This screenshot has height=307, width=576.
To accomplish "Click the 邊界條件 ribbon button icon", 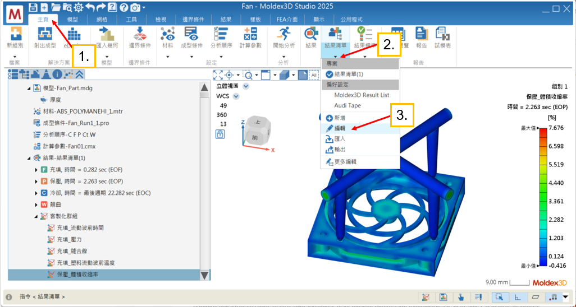I will pos(140,34).
